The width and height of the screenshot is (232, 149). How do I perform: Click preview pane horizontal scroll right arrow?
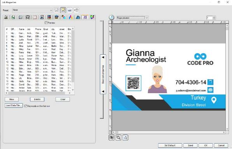224,132
